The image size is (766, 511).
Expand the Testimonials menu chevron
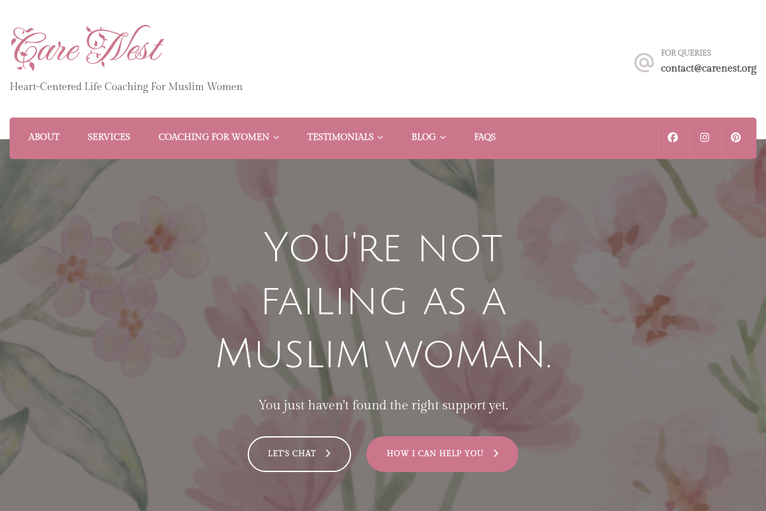coord(380,137)
